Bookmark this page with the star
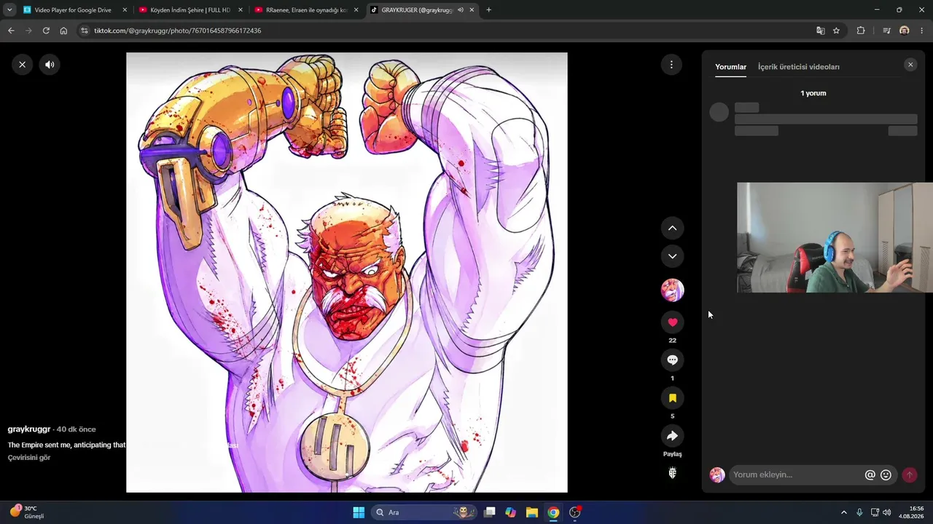The image size is (933, 524). point(837,31)
